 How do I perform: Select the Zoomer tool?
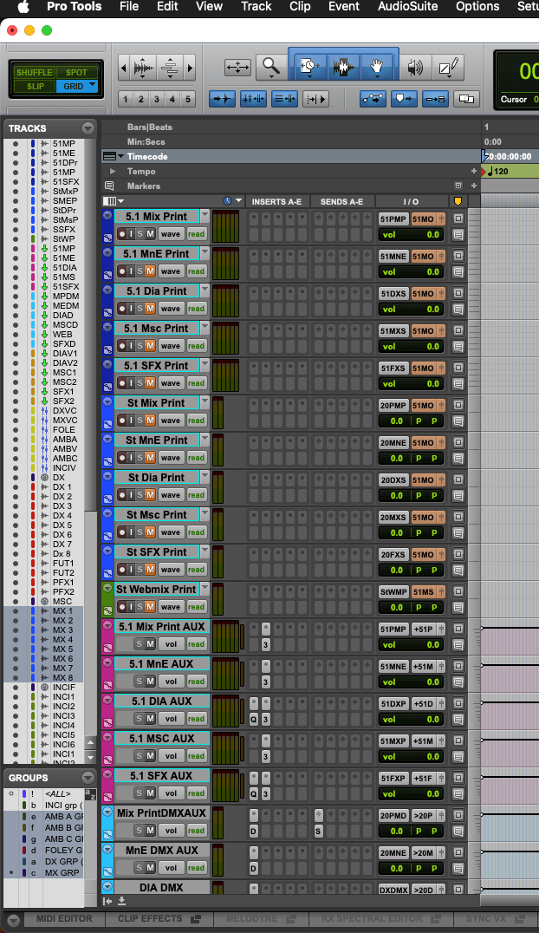271,67
